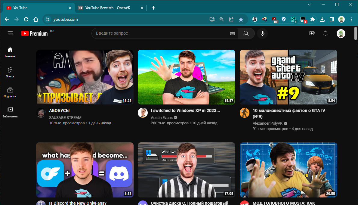Click the colorful balls extension icon
Viewport: 358px width, 205px height.
pos(264,20)
